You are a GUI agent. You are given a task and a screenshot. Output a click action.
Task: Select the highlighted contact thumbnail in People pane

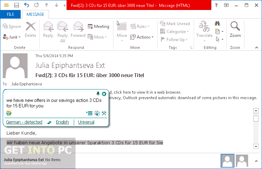pos(228,161)
